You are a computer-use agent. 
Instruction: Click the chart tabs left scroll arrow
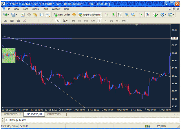174,114
